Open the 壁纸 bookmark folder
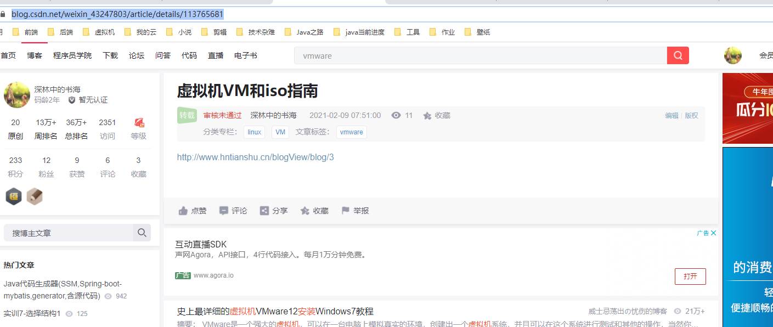The height and width of the screenshot is (327, 773). point(477,32)
